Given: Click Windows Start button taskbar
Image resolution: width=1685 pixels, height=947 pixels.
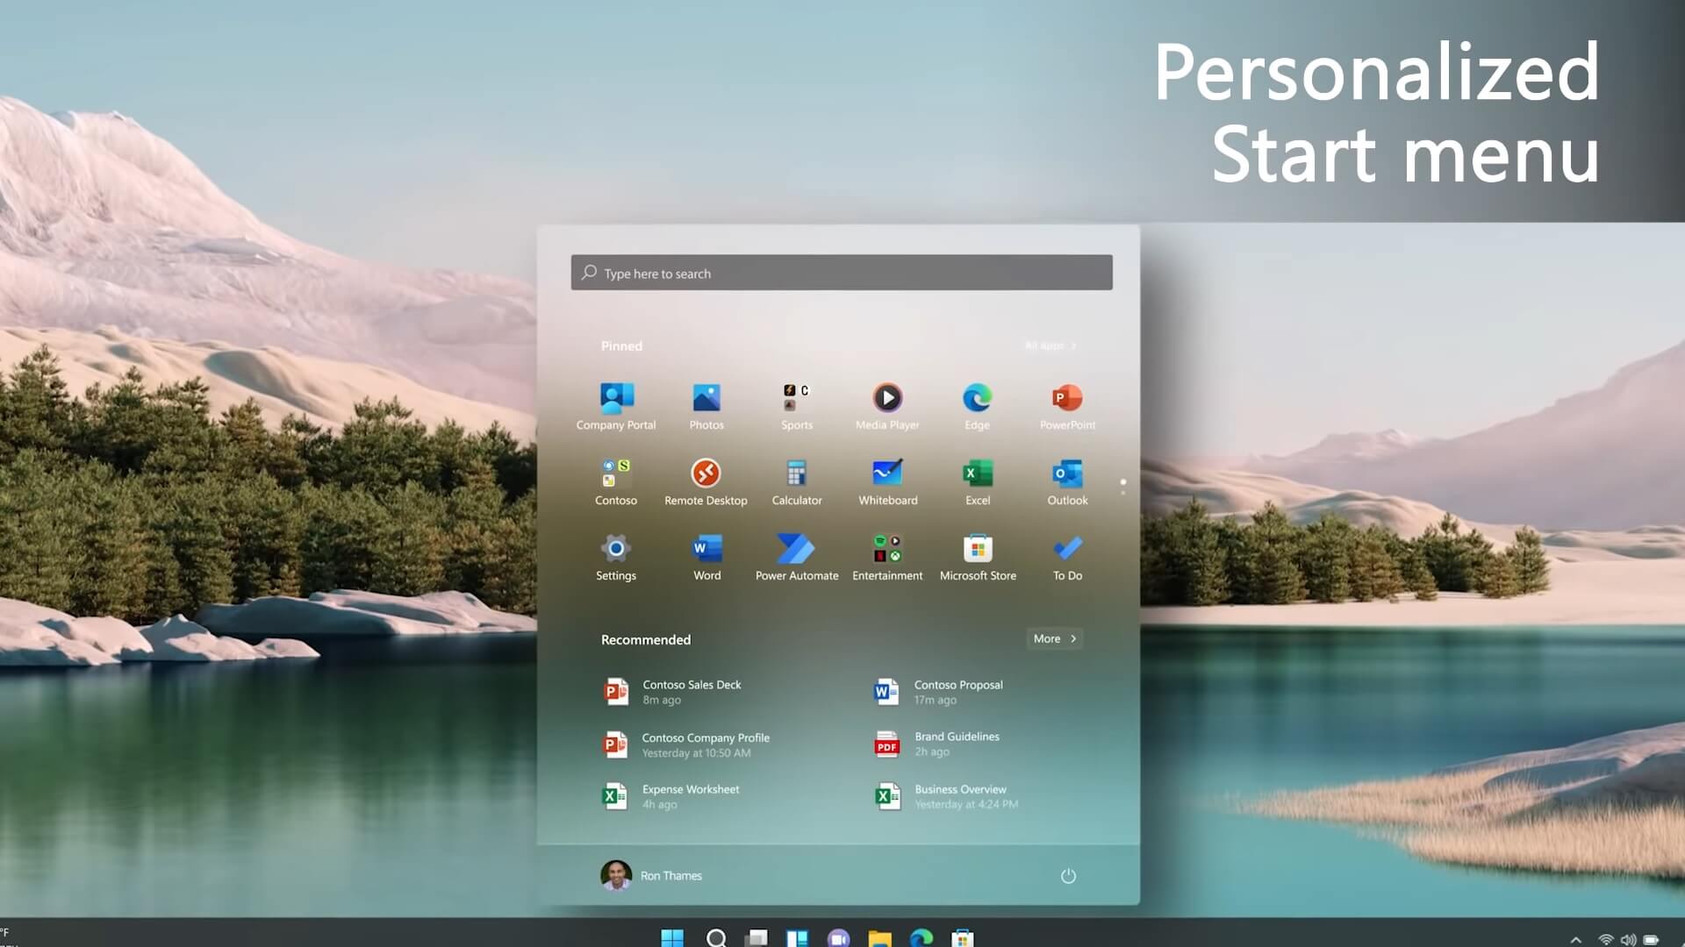Looking at the screenshot, I should click(x=672, y=936).
